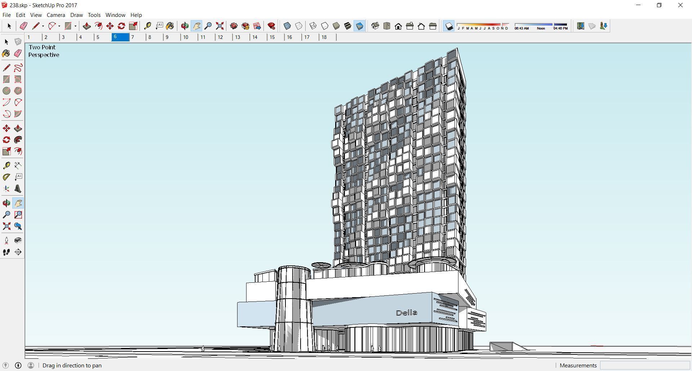The image size is (692, 371).
Task: Enable Monochrome face style
Action: point(359,26)
